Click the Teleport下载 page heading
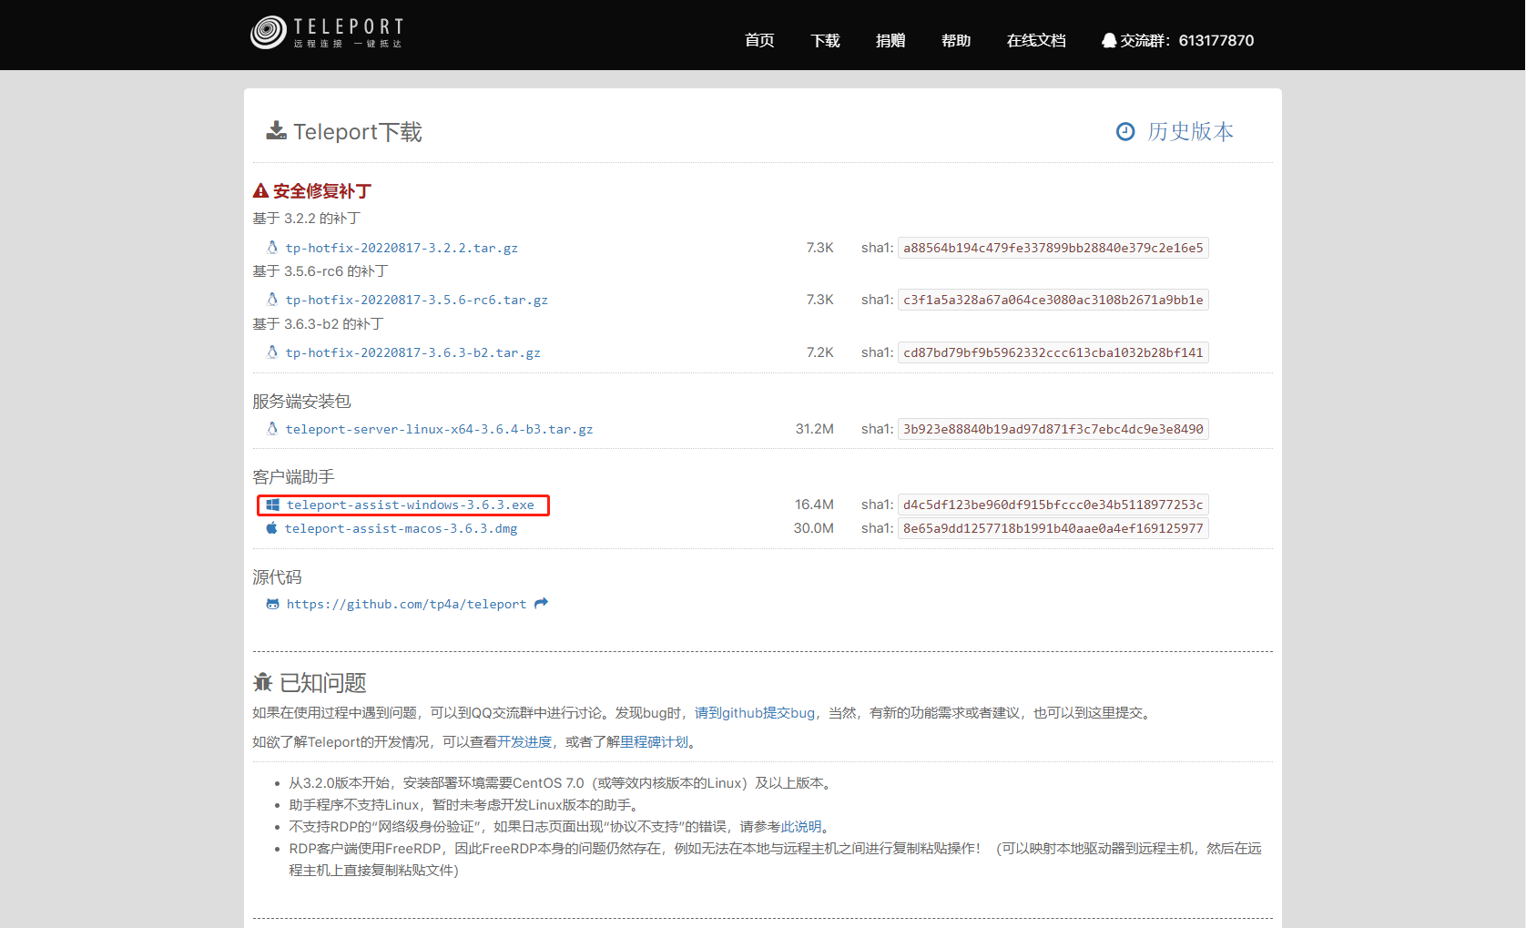 coord(358,132)
